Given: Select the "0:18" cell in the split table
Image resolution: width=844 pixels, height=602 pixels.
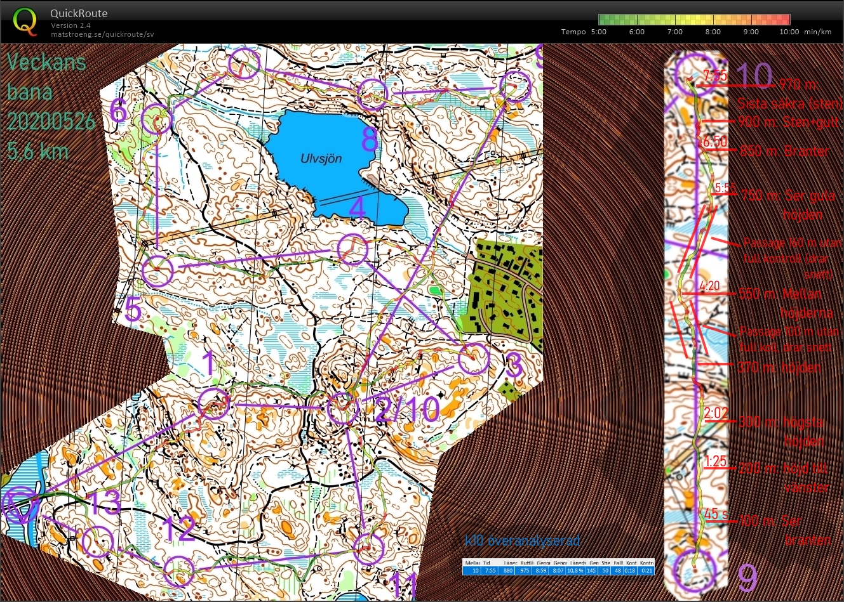Looking at the screenshot, I should point(630,570).
